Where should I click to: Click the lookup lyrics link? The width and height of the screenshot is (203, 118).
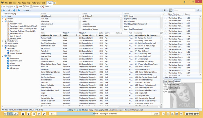[x=172, y=92]
